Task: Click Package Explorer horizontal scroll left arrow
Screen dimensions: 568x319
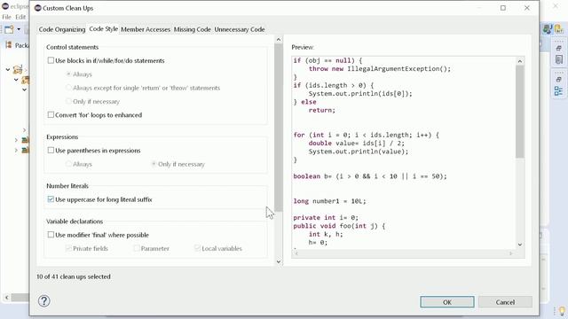Action: 6,298
